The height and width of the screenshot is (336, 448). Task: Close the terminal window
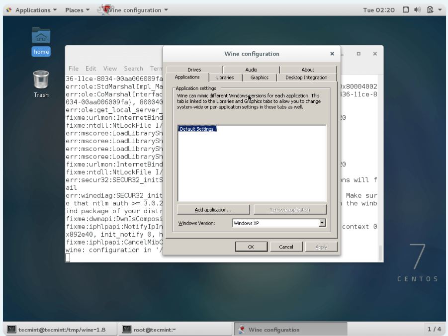pyautogui.click(x=375, y=54)
